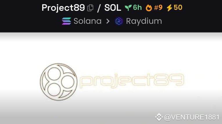Image resolution: width=222 pixels, height=124 pixels.
Task: Click the green sprout age icon
Action: click(x=128, y=8)
